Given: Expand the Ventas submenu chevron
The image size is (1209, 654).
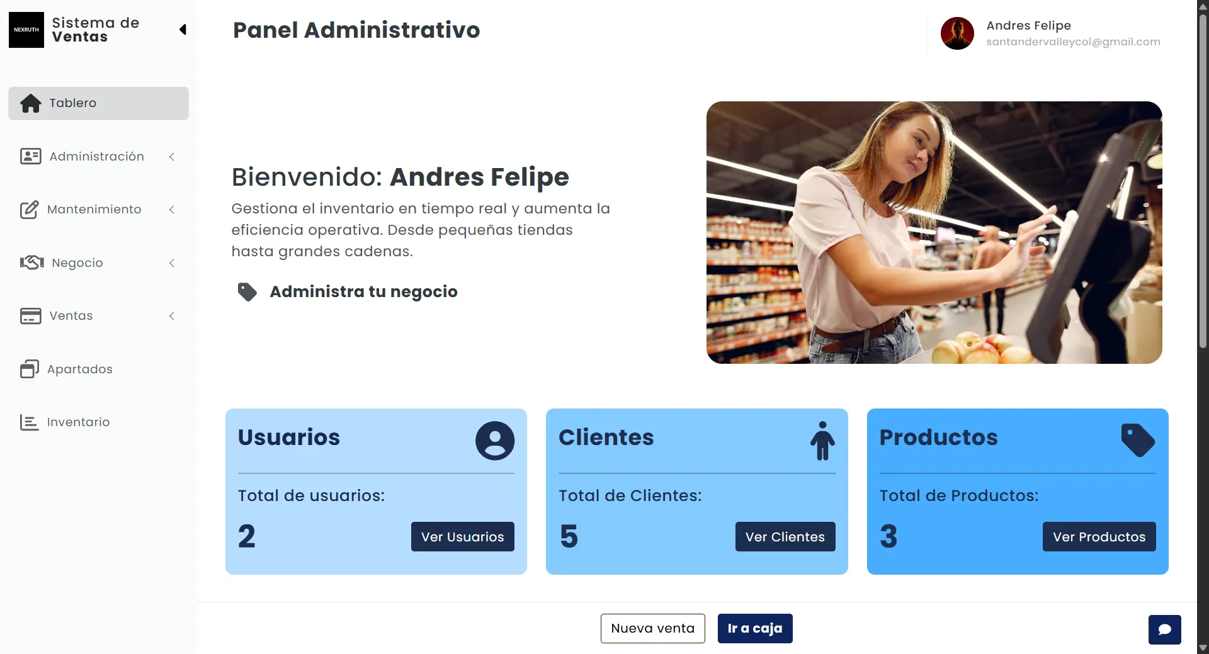Looking at the screenshot, I should (x=172, y=316).
